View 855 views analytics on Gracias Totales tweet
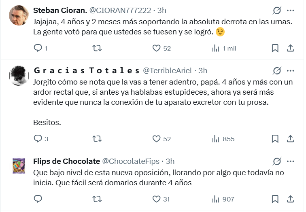 coord(223,139)
